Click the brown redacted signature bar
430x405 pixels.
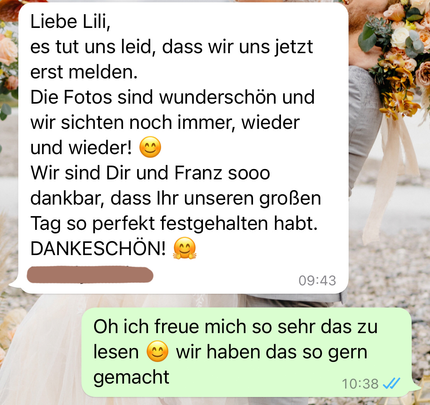pyautogui.click(x=90, y=274)
